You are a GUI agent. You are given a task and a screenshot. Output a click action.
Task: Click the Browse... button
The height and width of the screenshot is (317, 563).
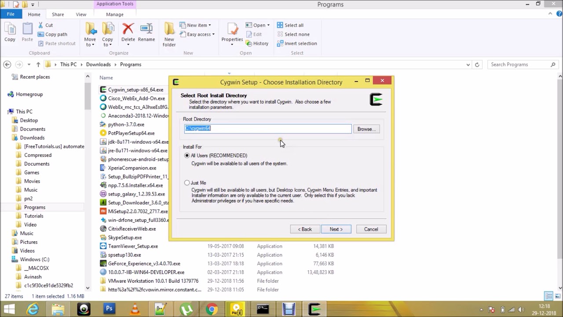[x=366, y=129]
